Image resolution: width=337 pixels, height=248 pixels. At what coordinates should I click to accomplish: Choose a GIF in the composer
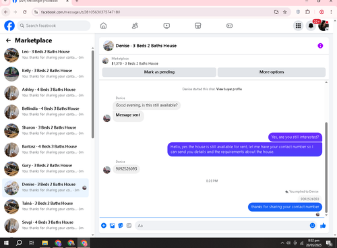click(129, 225)
